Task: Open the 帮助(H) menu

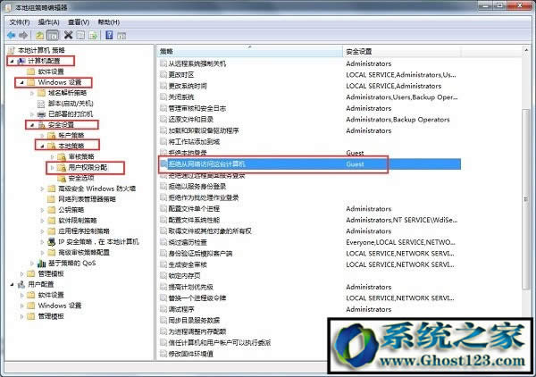Action: 108,22
